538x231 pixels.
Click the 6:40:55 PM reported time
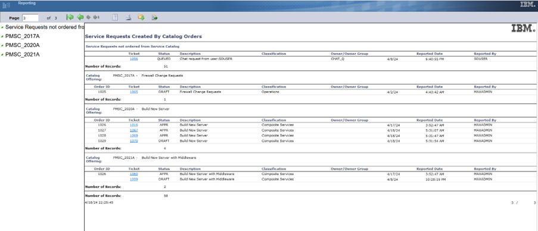point(435,59)
